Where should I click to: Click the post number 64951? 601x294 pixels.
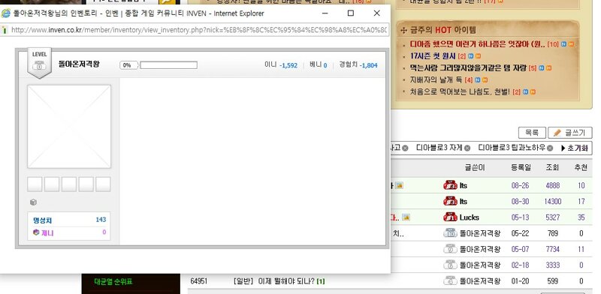(x=198, y=281)
